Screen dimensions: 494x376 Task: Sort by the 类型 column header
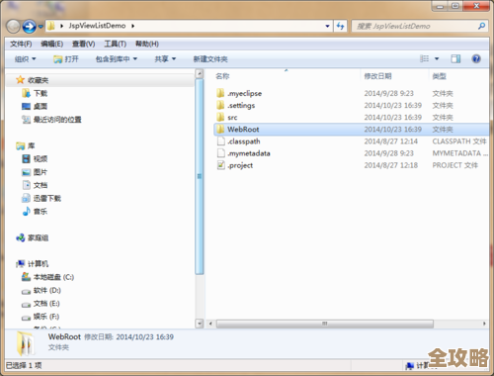click(x=439, y=76)
